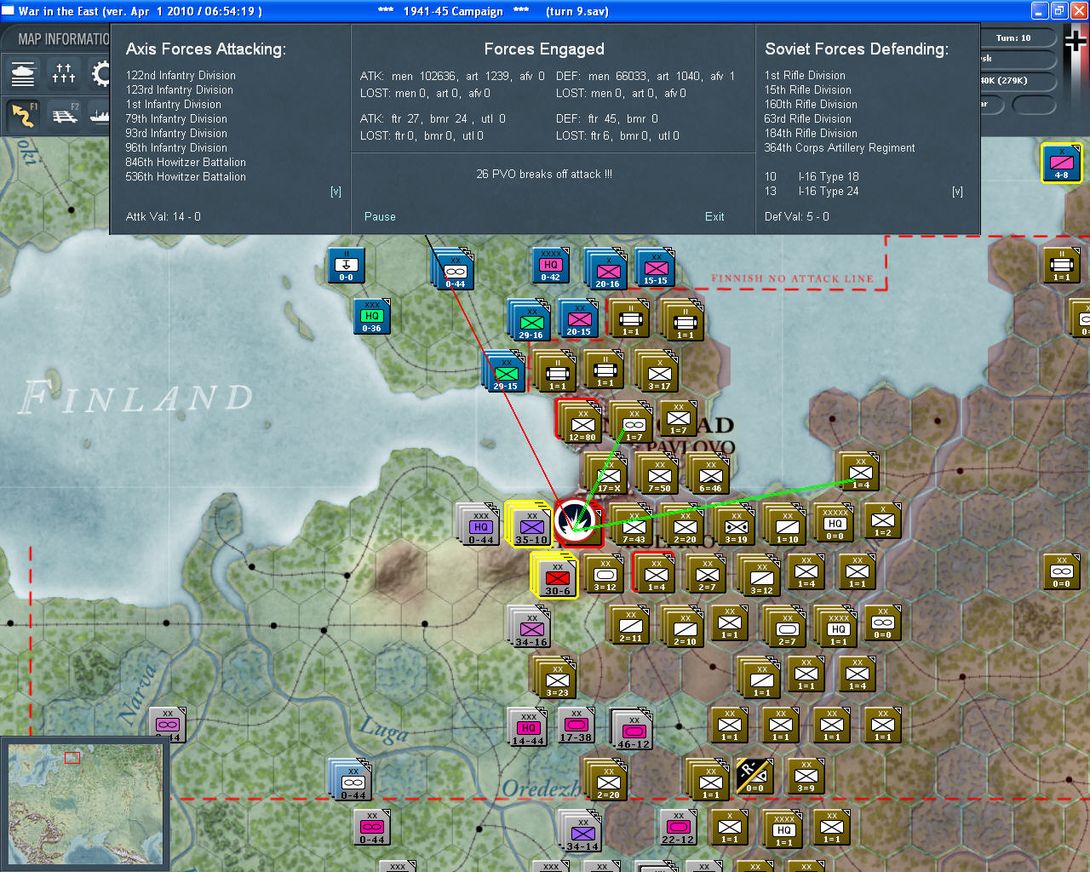Select the naval transport ship icon
The height and width of the screenshot is (872, 1090).
(x=100, y=115)
